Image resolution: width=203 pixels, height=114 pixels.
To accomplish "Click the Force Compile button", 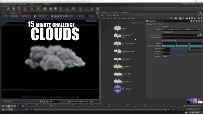I will click(x=167, y=32).
